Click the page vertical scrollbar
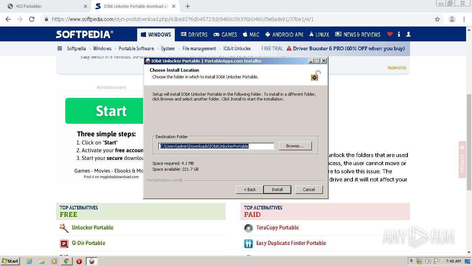The height and width of the screenshot is (266, 472). (469, 141)
